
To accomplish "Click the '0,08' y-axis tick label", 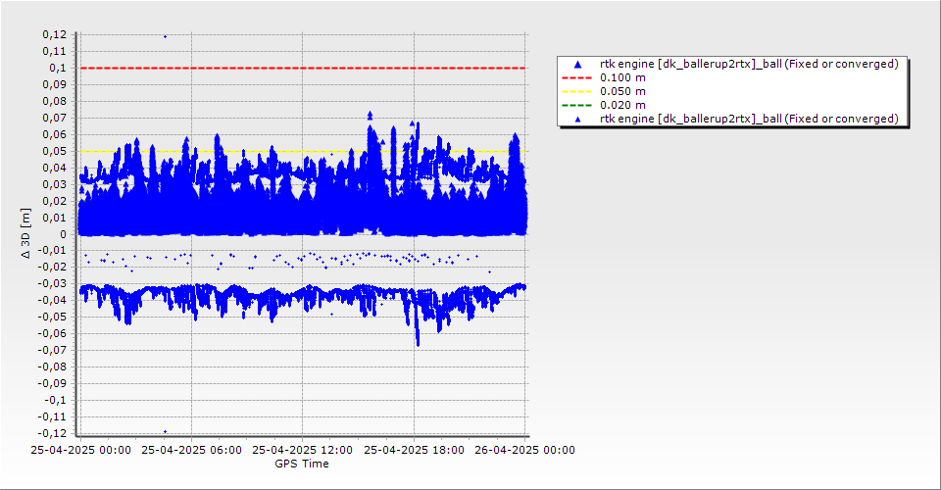I will [54, 101].
